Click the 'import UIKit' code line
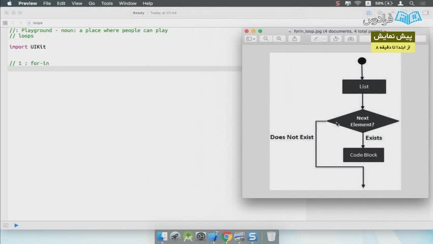The height and width of the screenshot is (244, 433). tap(27, 47)
